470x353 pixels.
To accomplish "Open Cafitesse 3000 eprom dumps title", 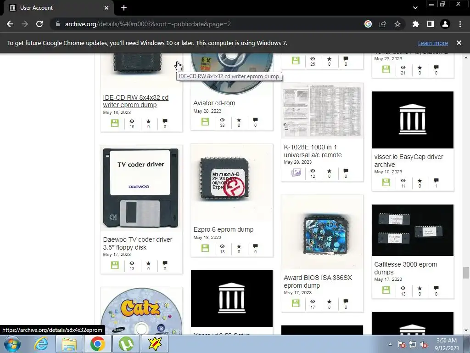I will pos(406,268).
